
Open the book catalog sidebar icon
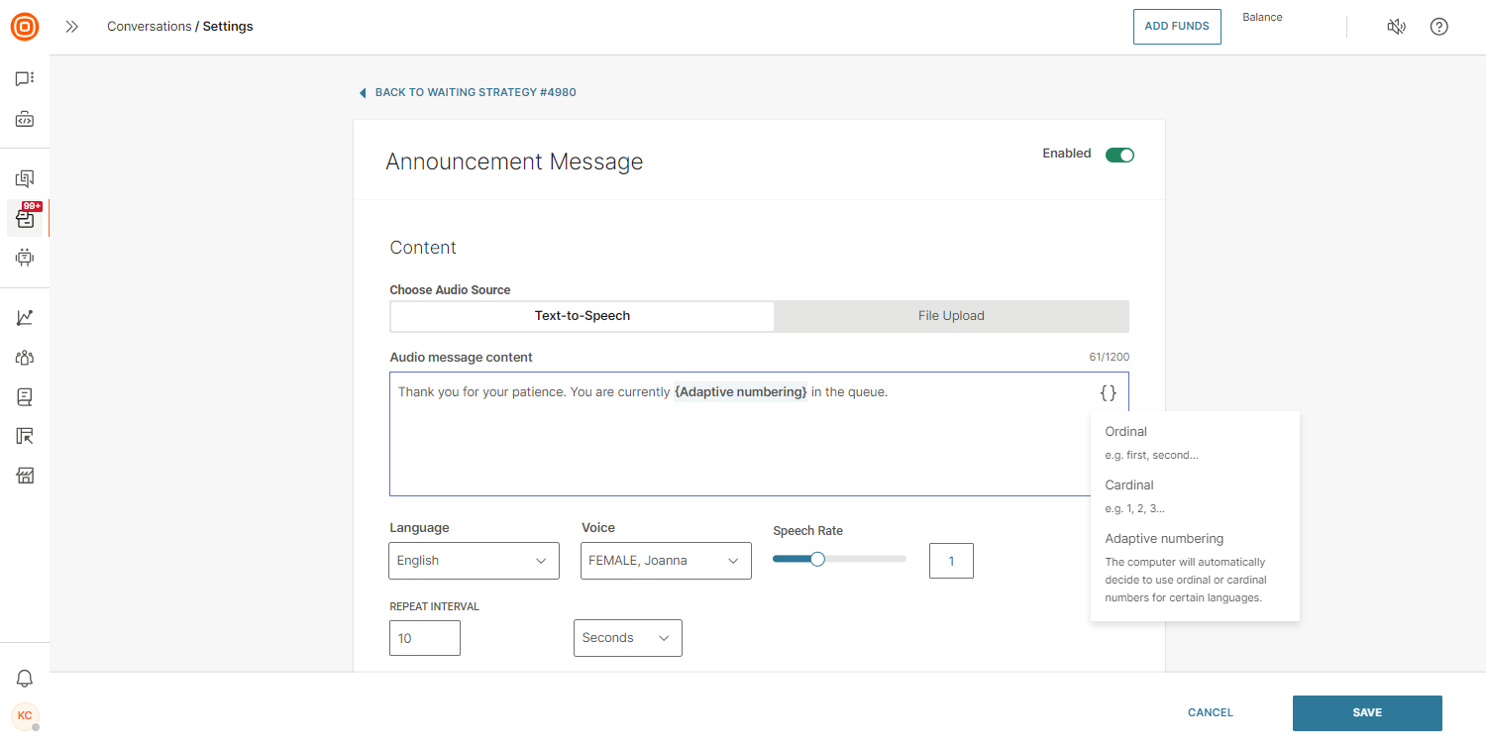pos(25,397)
